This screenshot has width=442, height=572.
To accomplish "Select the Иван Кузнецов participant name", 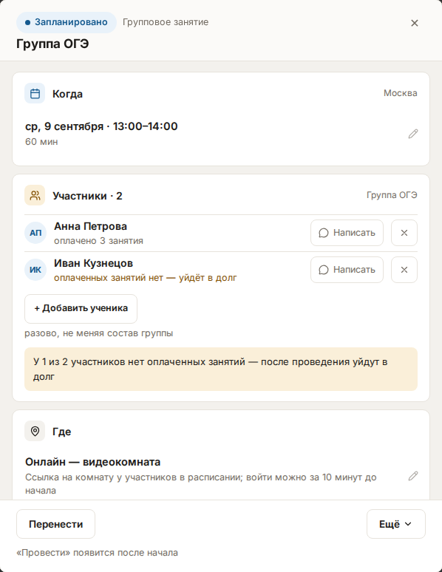I will (x=93, y=263).
